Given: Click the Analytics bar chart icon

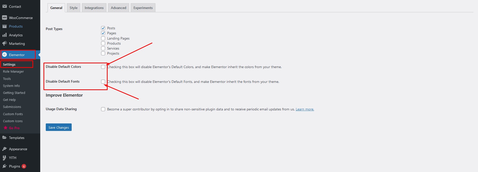Looking at the screenshot, I should point(5,35).
